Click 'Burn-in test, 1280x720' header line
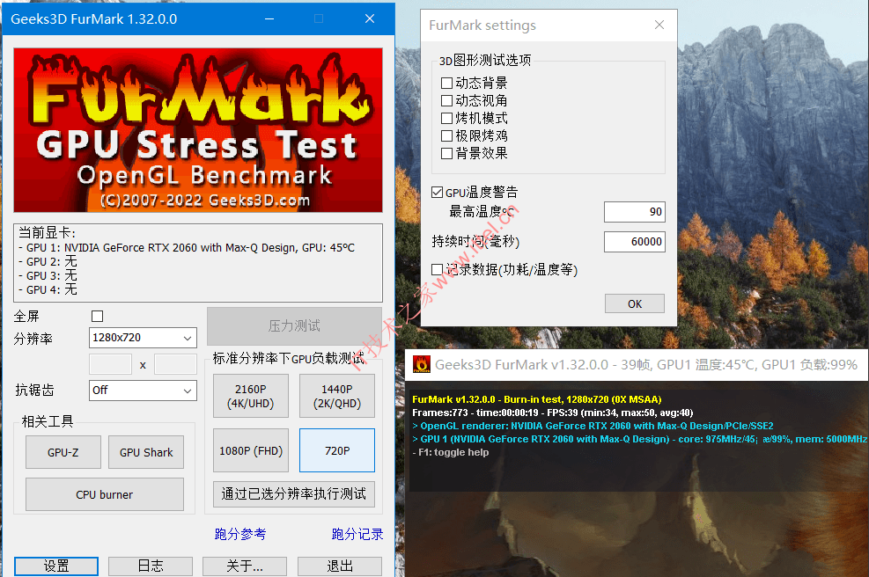869x577 pixels. (x=536, y=399)
